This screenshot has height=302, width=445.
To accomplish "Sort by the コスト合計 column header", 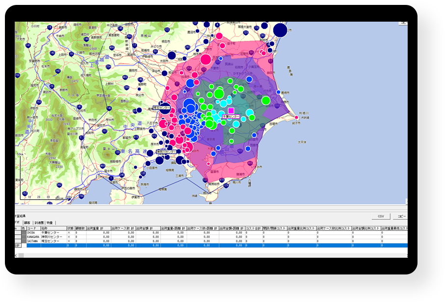I will 253,228.
